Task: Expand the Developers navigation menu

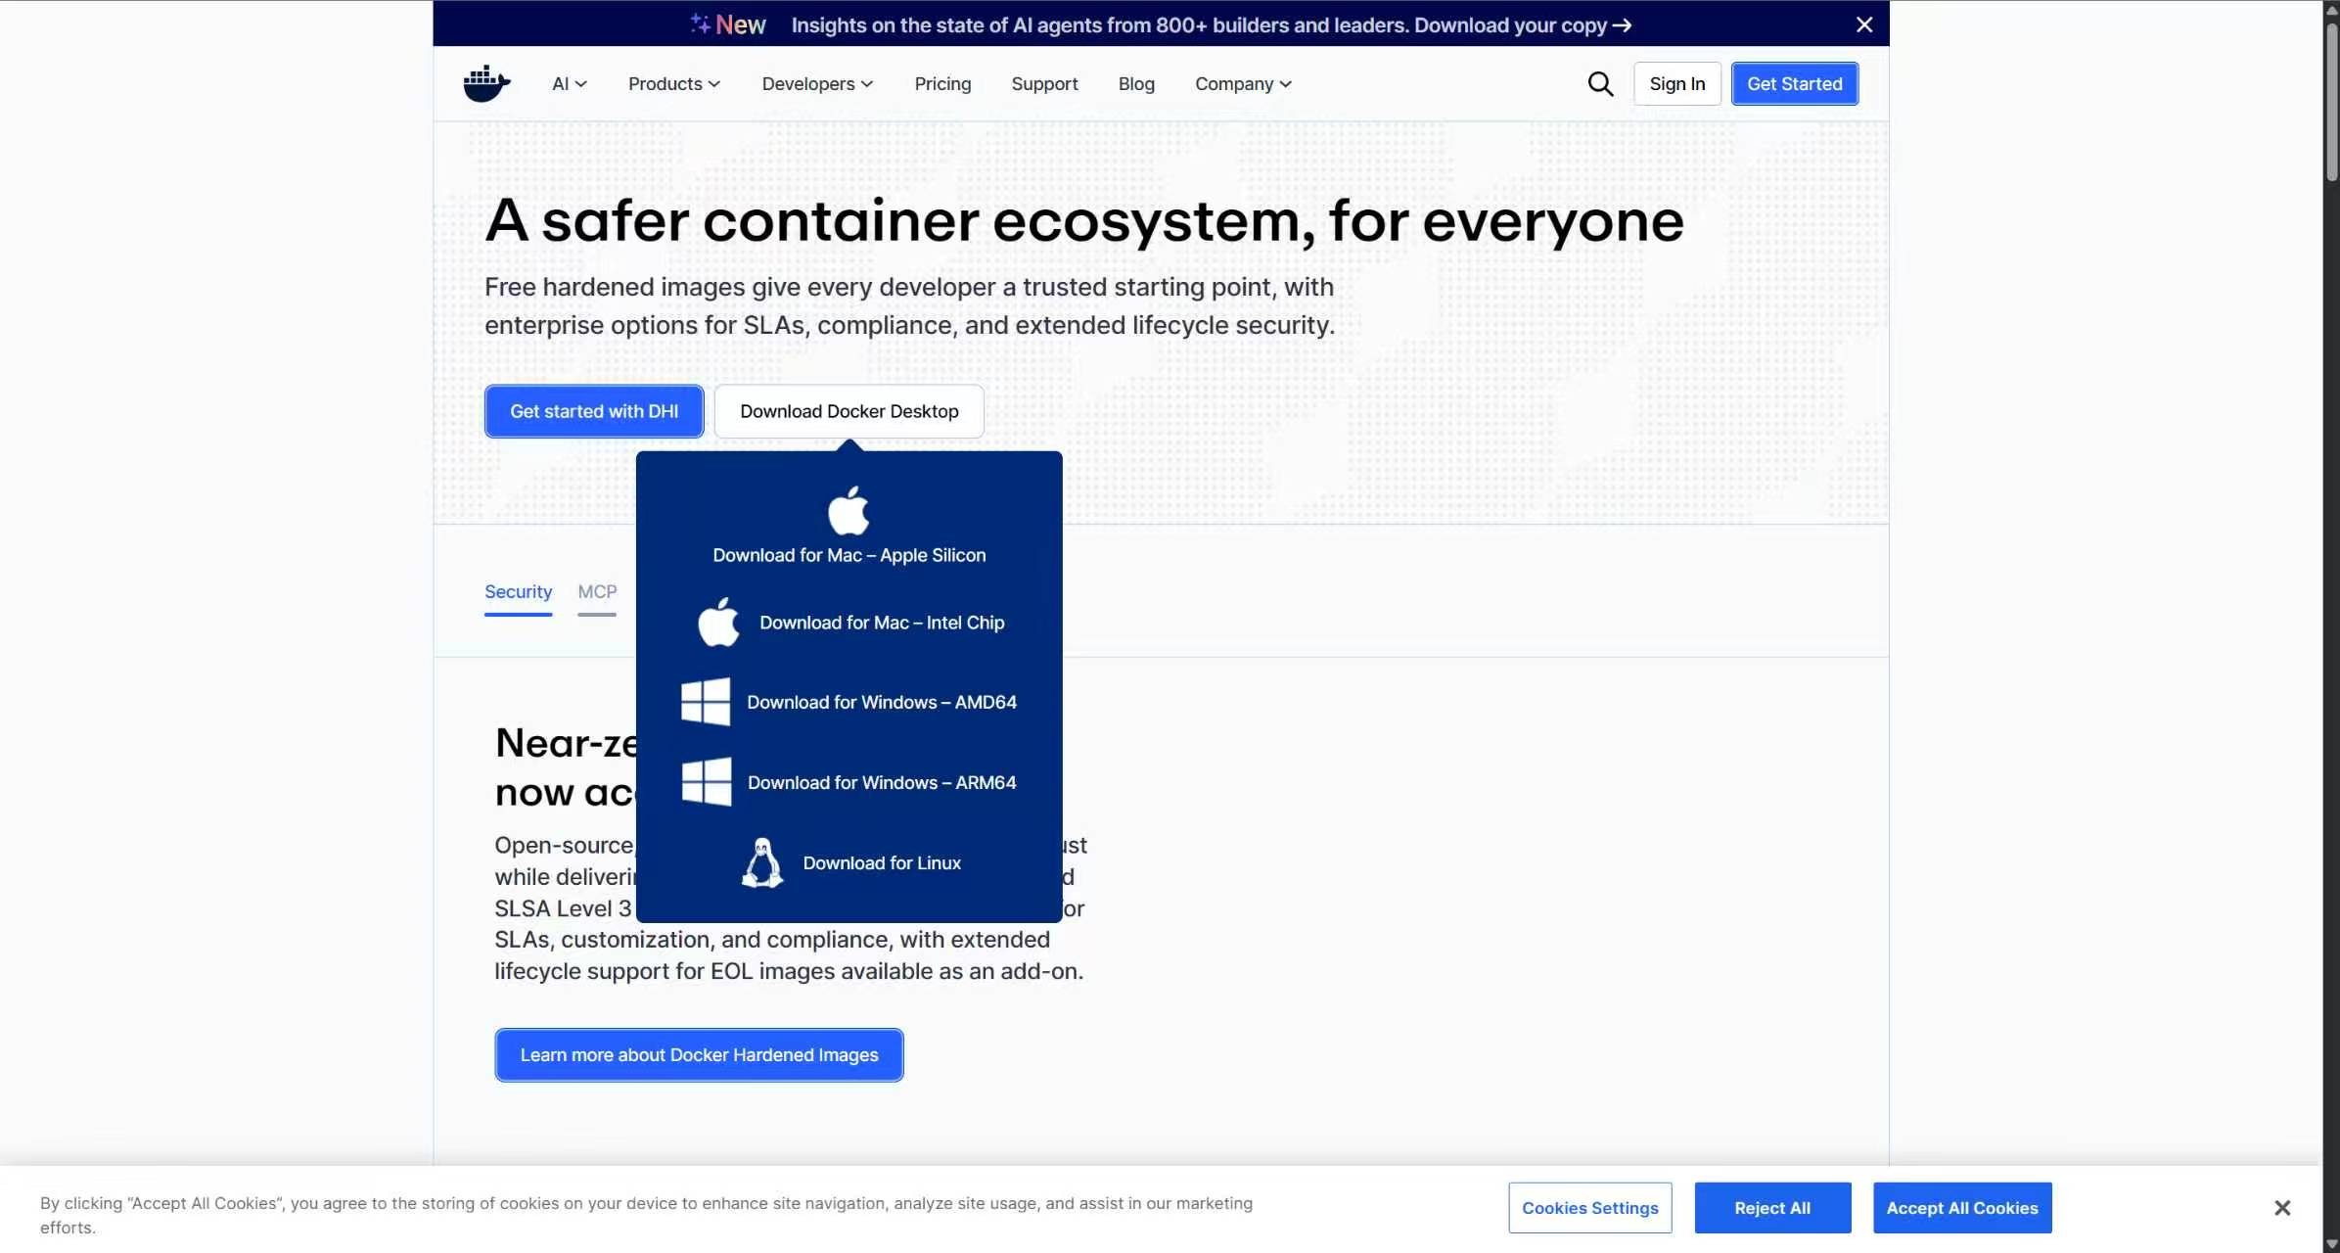Action: point(817,84)
